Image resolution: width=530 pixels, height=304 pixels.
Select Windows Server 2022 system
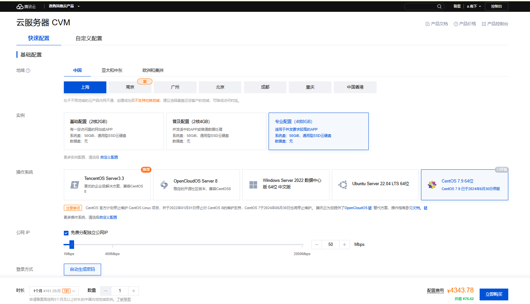[285, 185]
